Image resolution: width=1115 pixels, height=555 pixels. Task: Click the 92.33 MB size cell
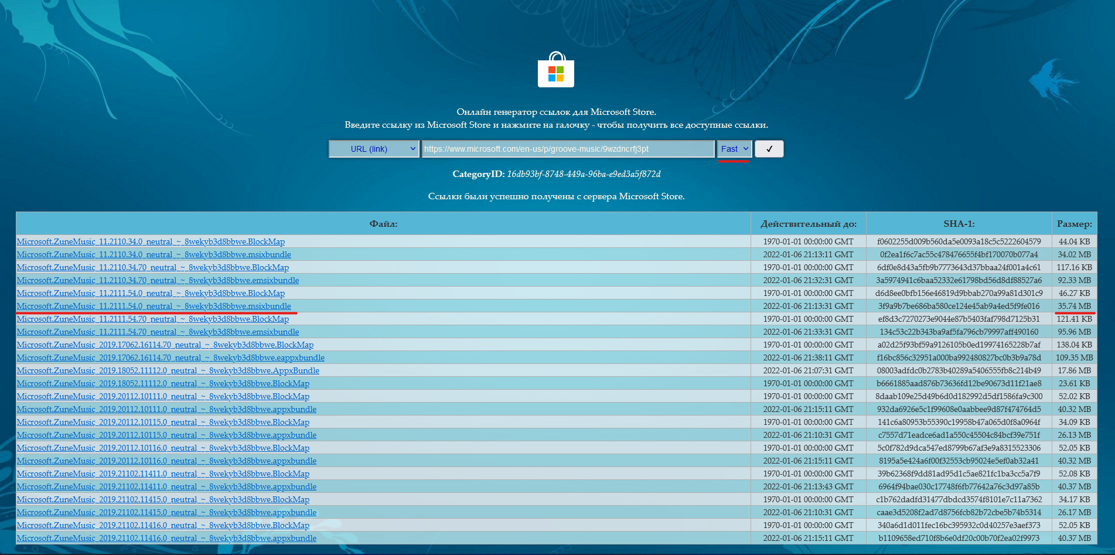pos(1075,280)
